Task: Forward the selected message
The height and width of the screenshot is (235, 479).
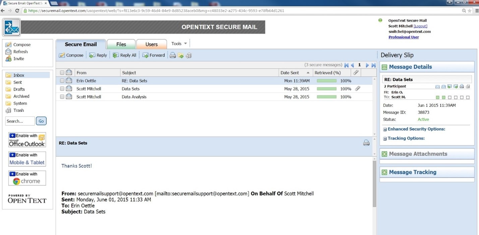Action: 154,55
